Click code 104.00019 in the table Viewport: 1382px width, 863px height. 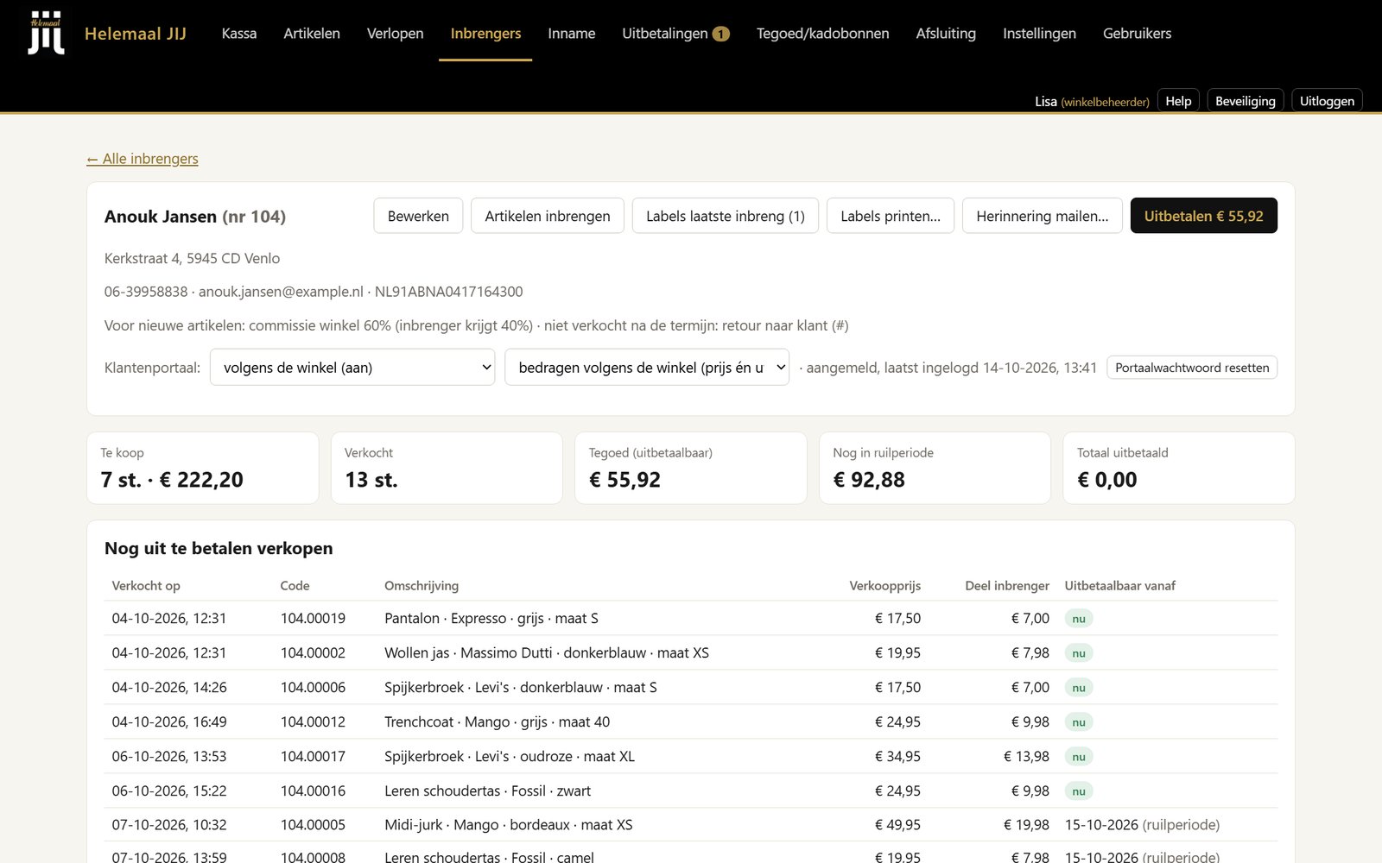pyautogui.click(x=313, y=618)
